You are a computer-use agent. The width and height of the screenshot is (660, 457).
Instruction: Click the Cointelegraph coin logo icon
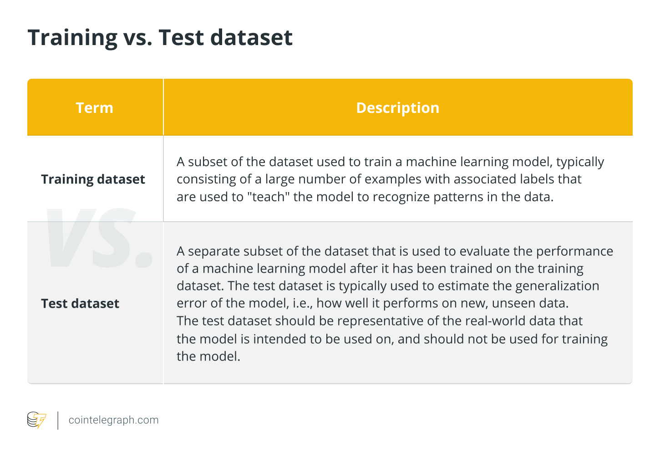pyautogui.click(x=36, y=420)
